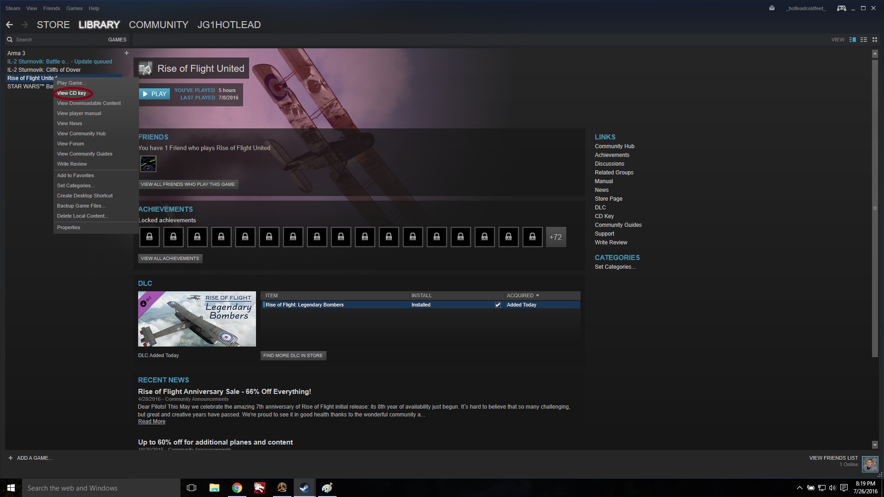Click the Steam menu icon top-left
The height and width of the screenshot is (497, 884).
[x=13, y=8]
